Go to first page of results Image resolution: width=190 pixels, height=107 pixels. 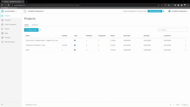click(x=170, y=105)
